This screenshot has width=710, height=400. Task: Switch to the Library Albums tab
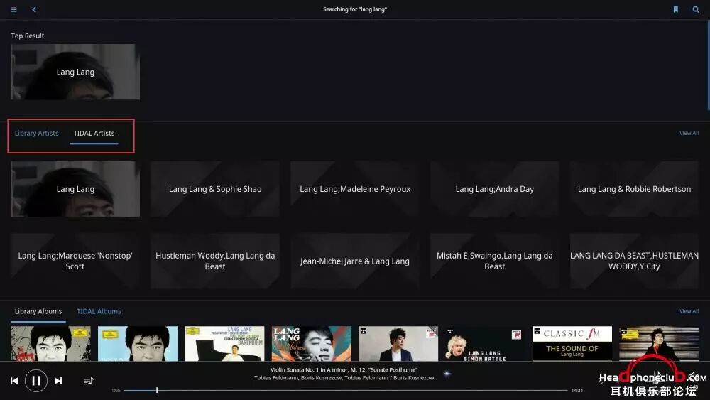(x=38, y=311)
